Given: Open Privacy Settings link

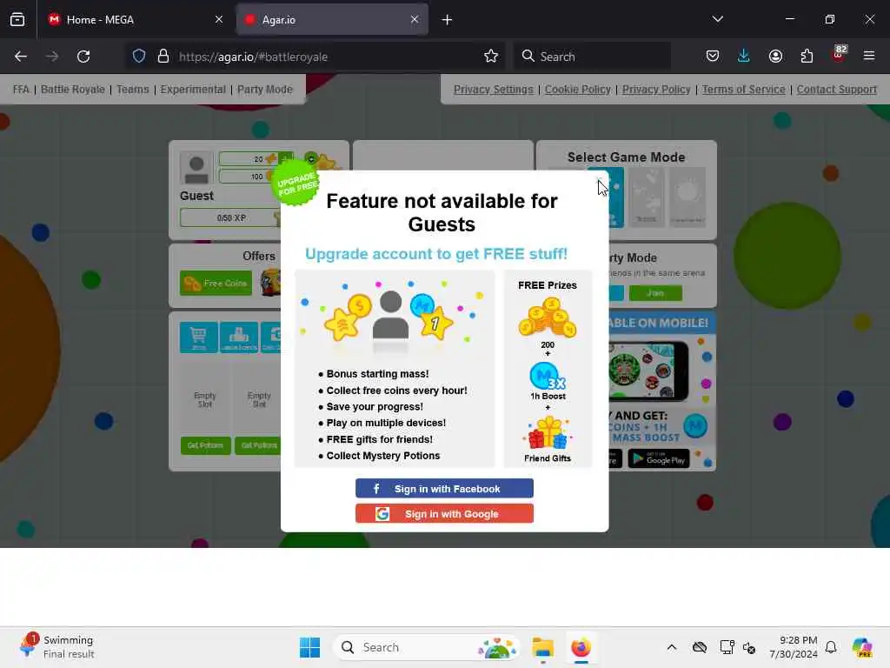Looking at the screenshot, I should pos(494,90).
